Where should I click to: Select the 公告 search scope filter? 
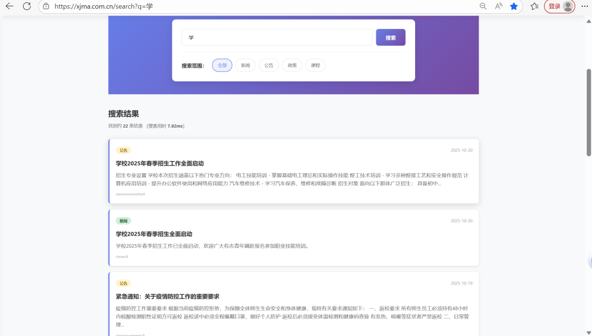[269, 65]
